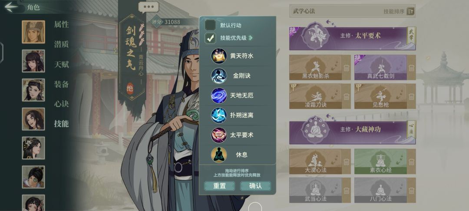Select the 扑朔迷离 skill icon
The width and height of the screenshot is (469, 211).
(x=219, y=115)
